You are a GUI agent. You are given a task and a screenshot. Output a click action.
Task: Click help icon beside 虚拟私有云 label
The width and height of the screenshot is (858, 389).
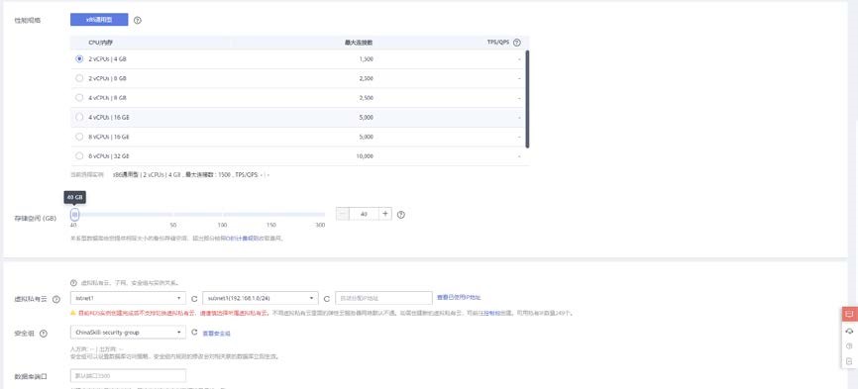[x=56, y=299]
